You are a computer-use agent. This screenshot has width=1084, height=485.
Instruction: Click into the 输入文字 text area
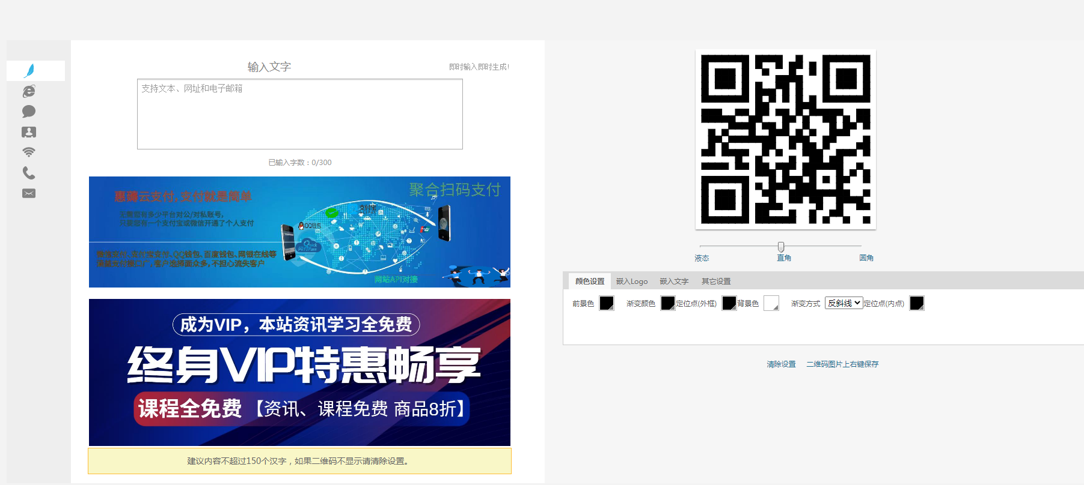tap(299, 114)
